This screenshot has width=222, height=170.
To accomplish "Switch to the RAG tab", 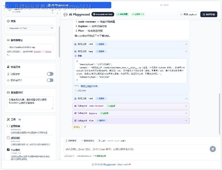I will pyautogui.click(x=164, y=5).
